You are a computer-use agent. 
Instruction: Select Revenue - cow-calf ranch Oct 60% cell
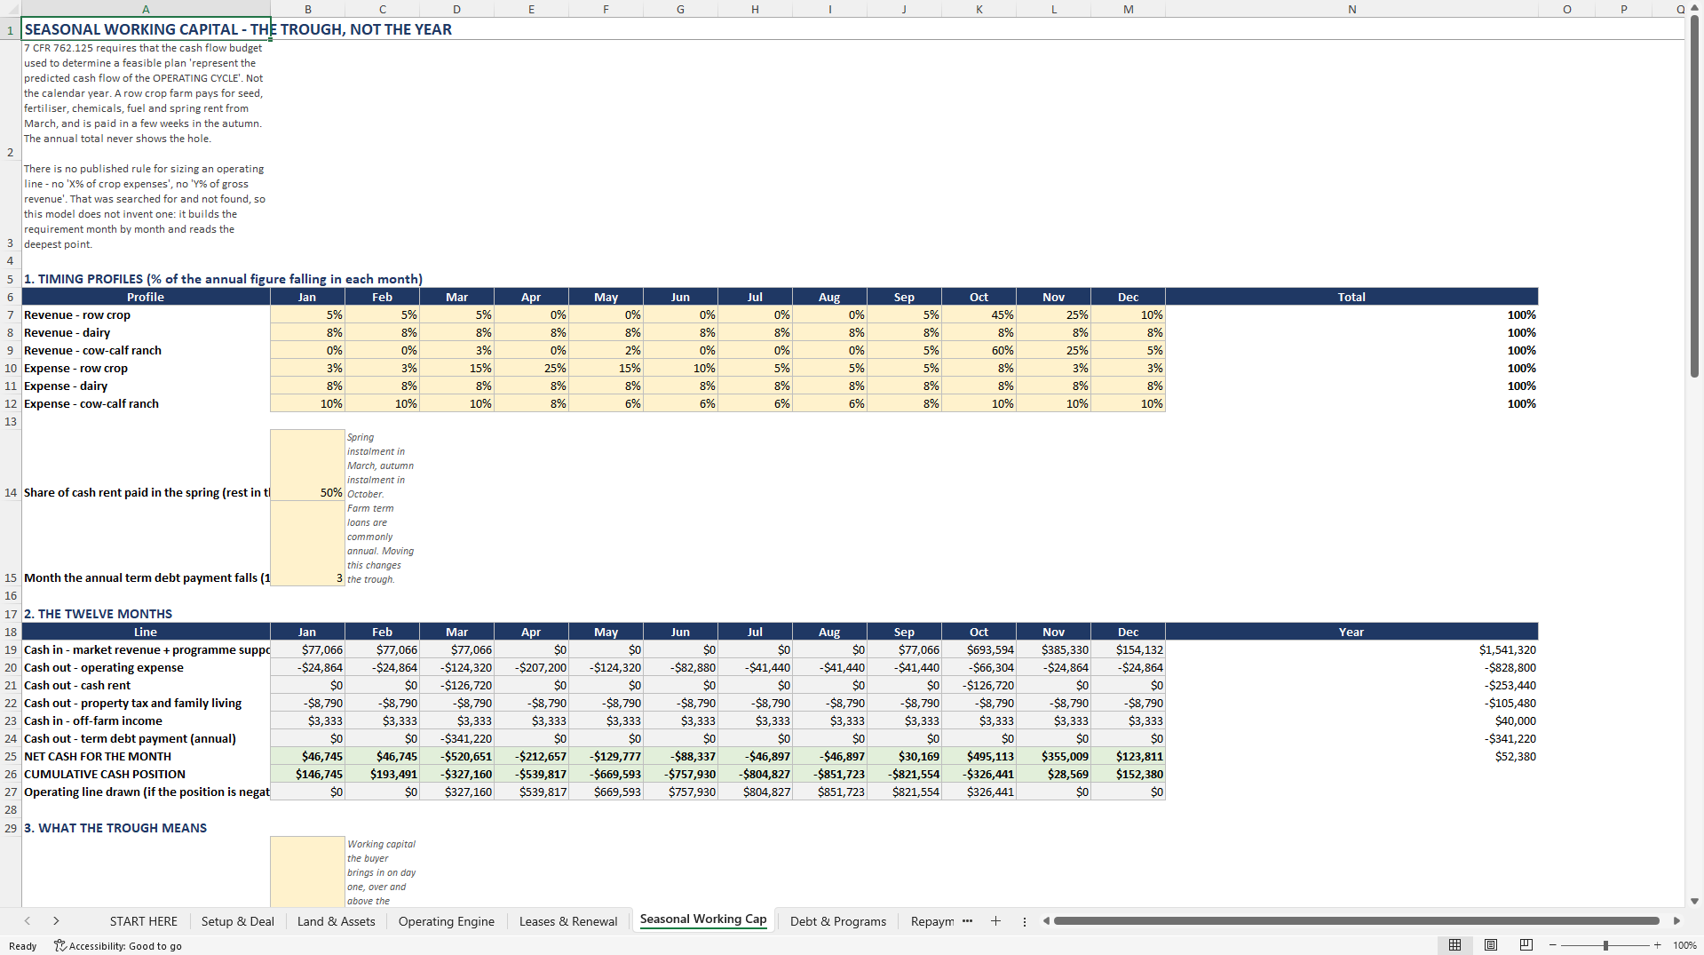click(979, 350)
